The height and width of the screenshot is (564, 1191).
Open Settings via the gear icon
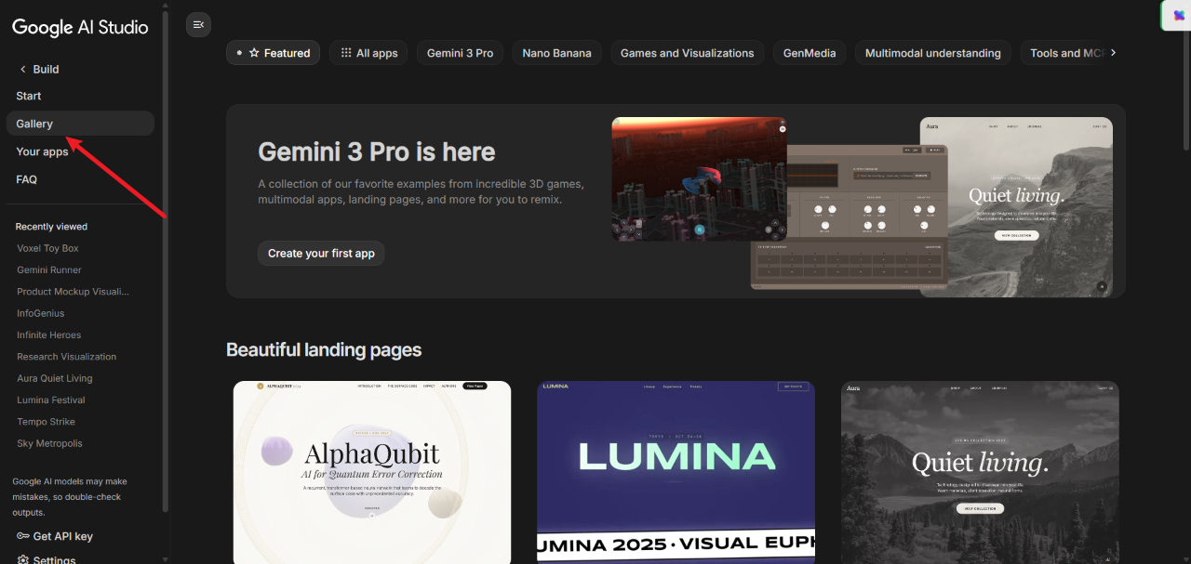(x=23, y=559)
